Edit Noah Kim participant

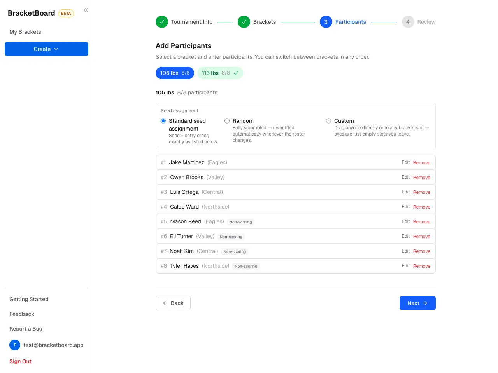click(x=406, y=251)
